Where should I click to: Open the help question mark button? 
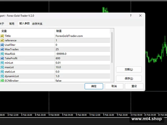pyautogui.click(x=131, y=16)
